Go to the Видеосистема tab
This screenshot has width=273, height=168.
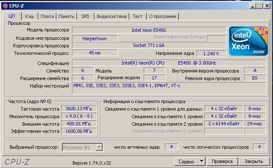pos(112,16)
